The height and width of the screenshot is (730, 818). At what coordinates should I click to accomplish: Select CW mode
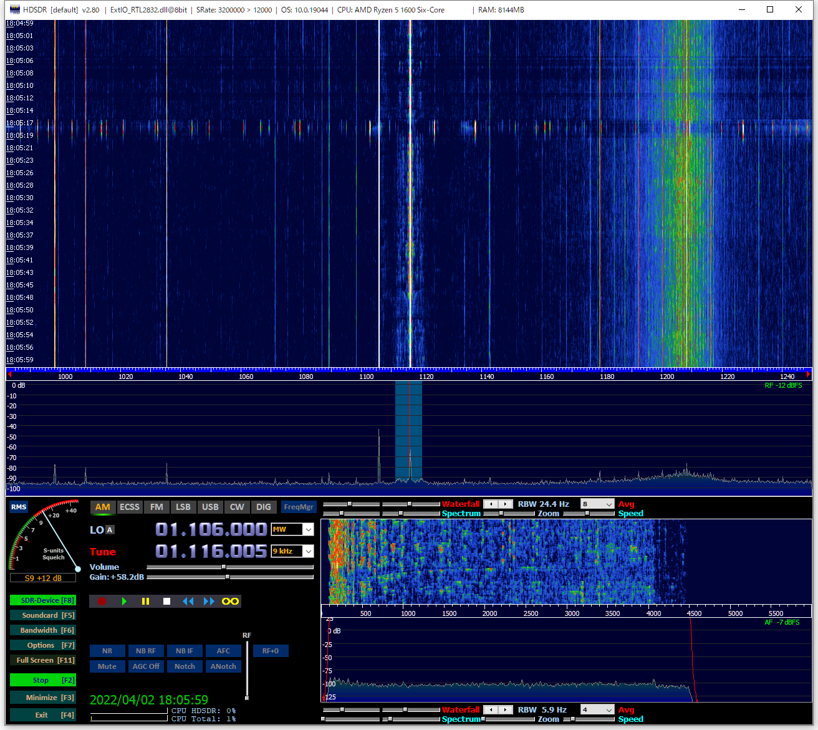coord(237,507)
